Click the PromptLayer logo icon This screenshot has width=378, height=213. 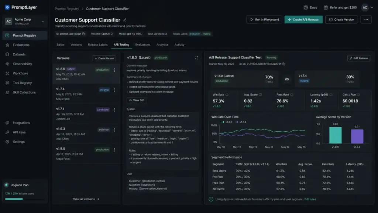coord(7,7)
